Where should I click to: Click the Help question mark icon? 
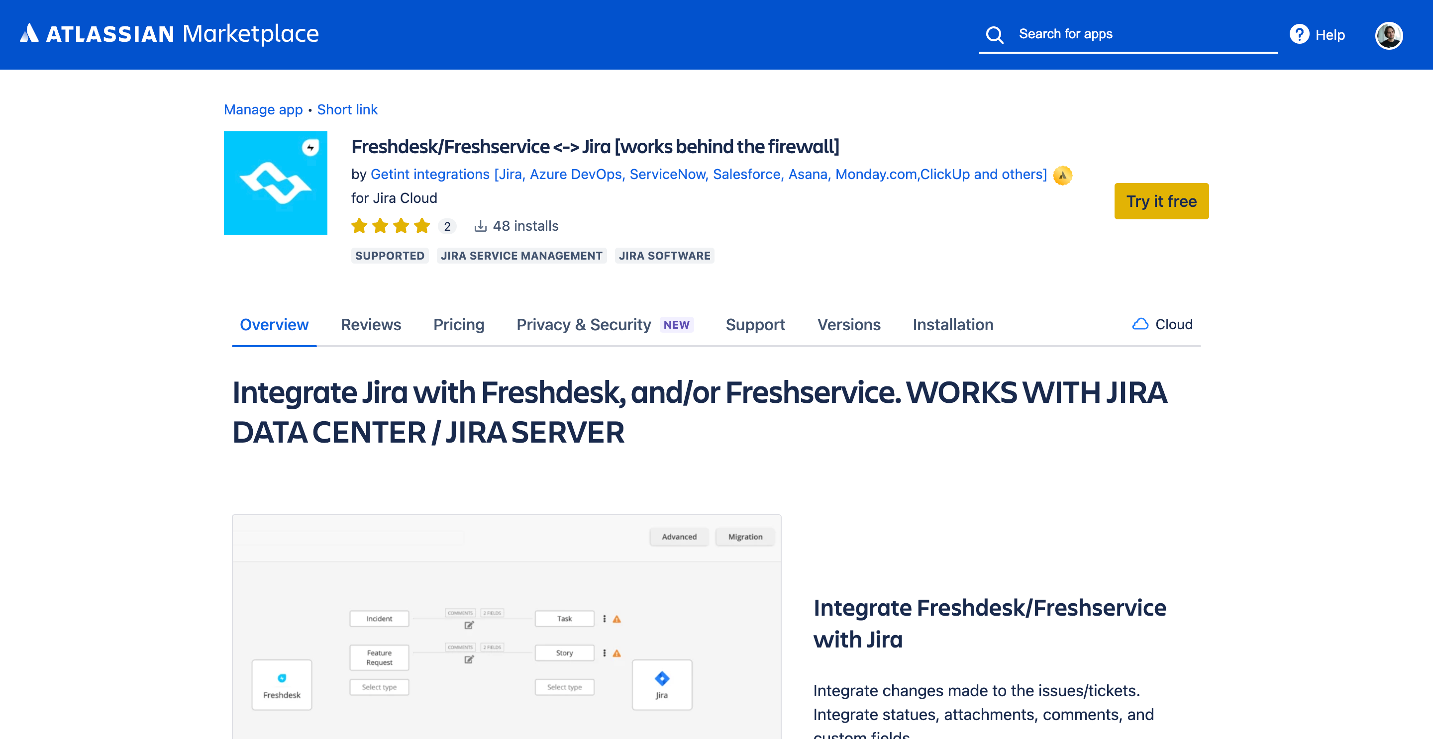[1300, 34]
